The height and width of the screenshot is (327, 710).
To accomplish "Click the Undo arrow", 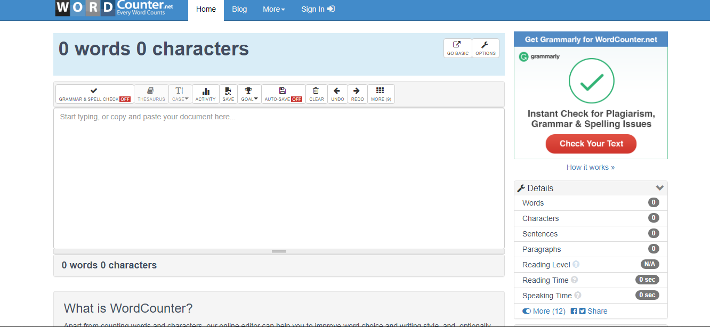I will tap(337, 94).
